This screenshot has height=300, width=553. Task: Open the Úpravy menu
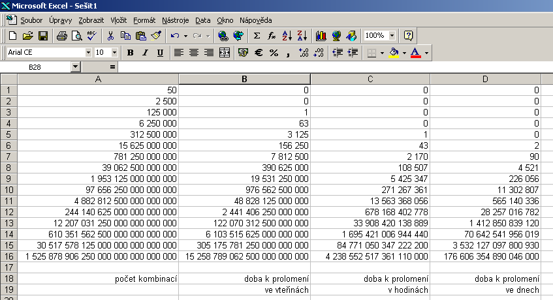tap(60, 20)
